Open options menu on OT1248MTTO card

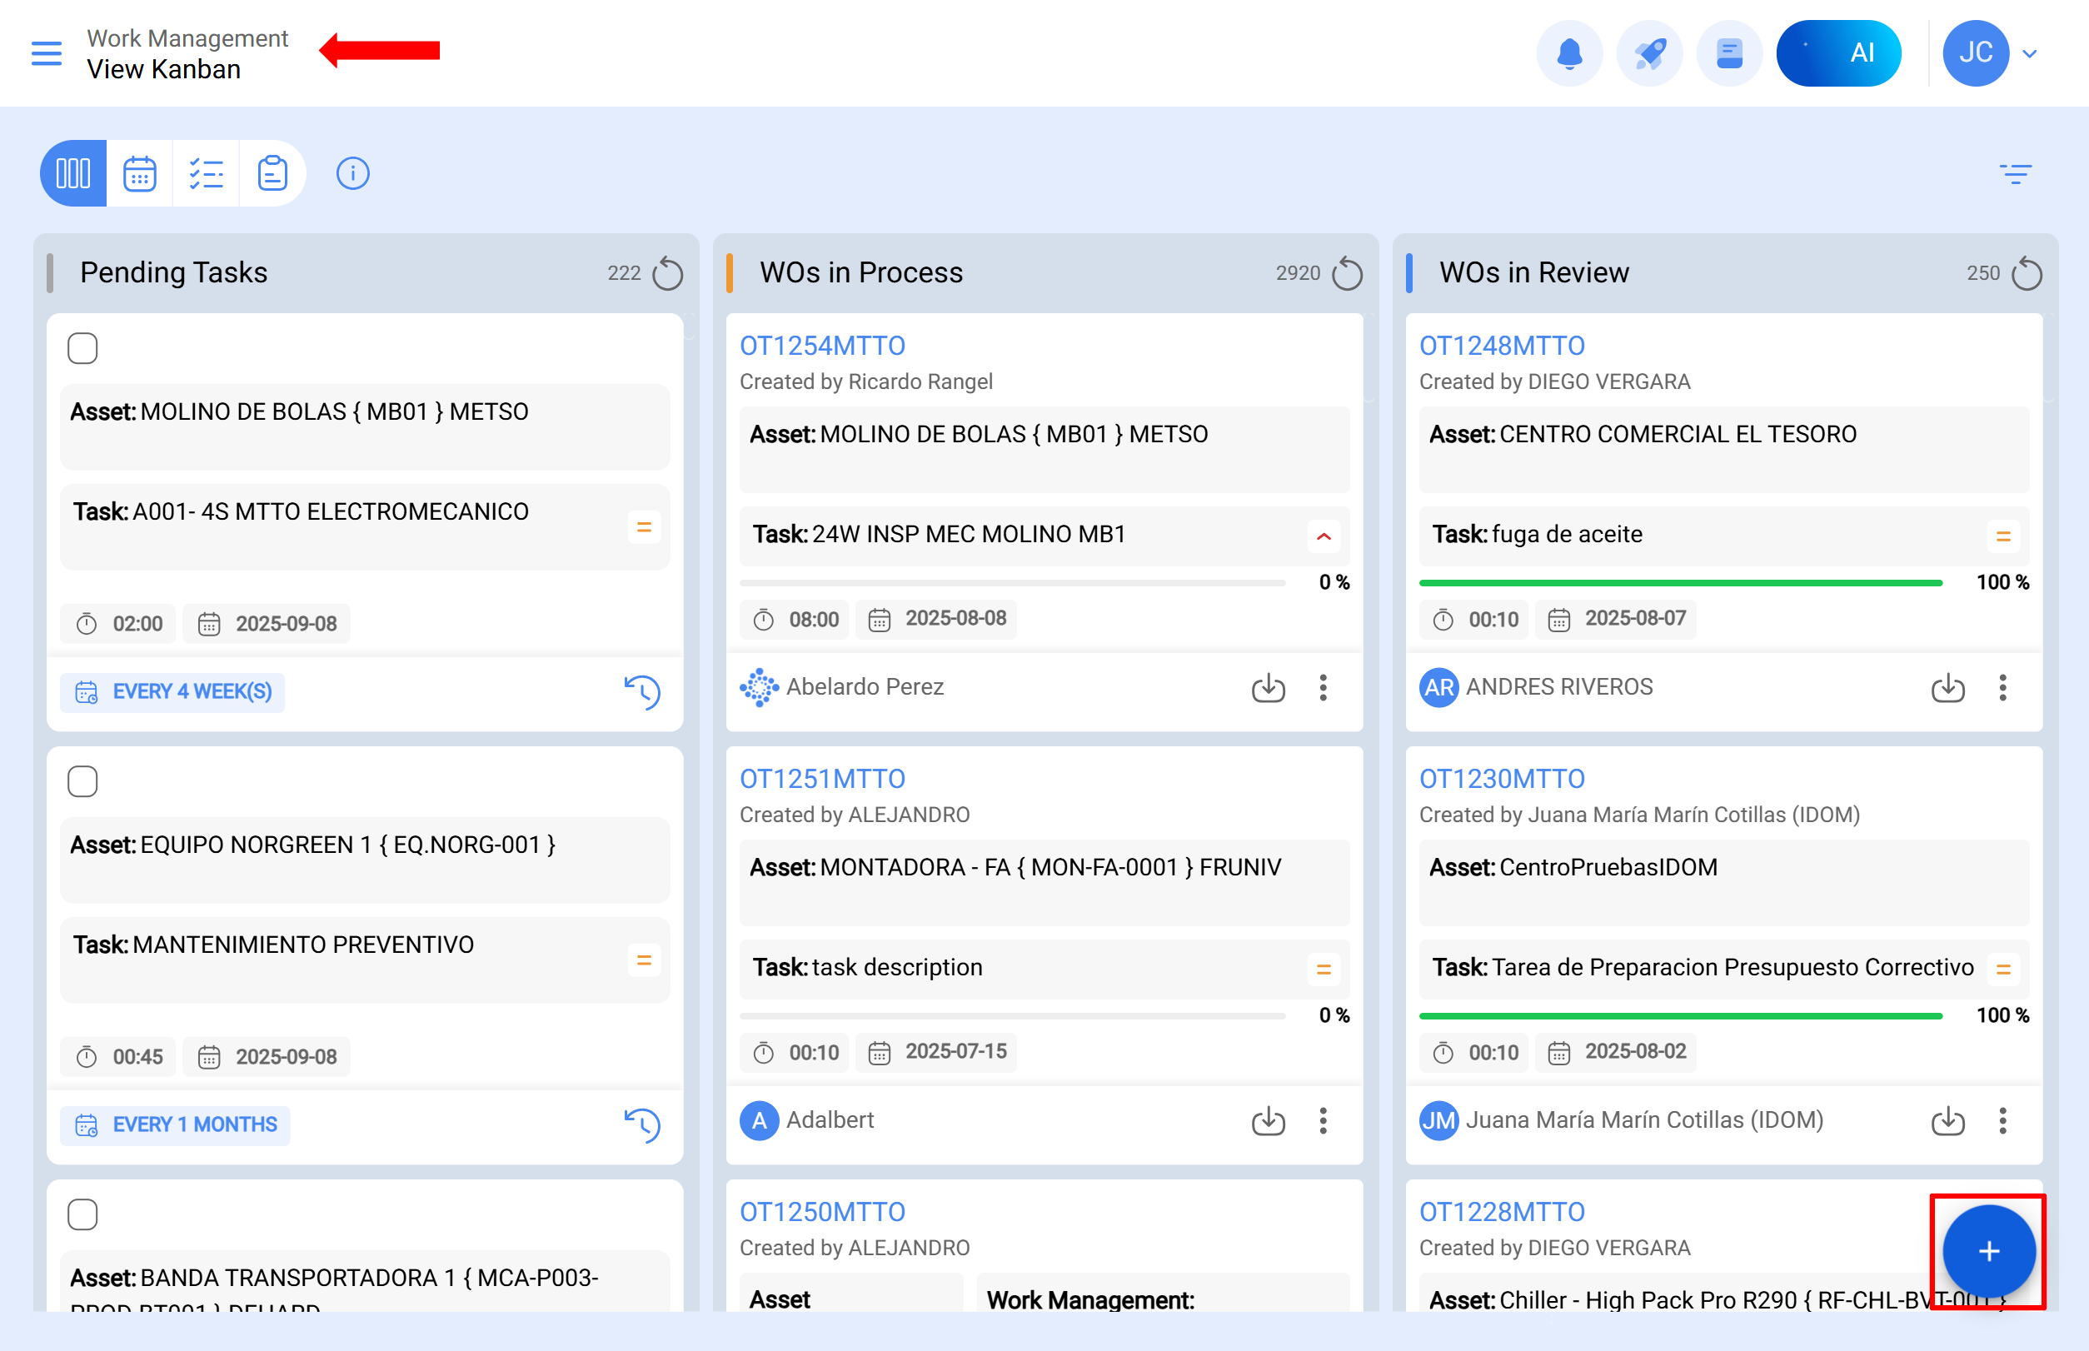pos(2003,689)
